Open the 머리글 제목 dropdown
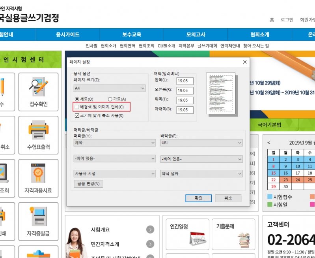The width and height of the screenshot is (315, 258). (115, 143)
